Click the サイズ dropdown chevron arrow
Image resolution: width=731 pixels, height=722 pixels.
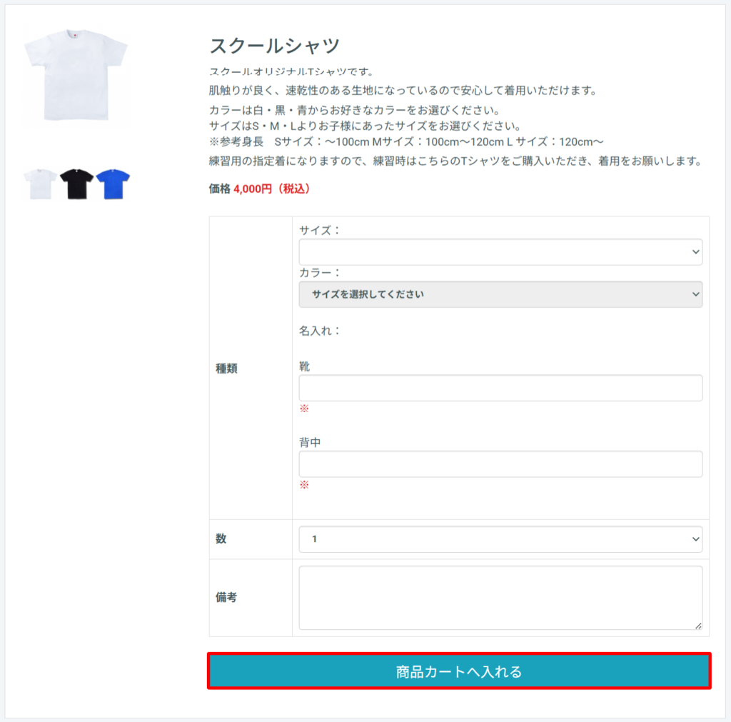coord(695,252)
